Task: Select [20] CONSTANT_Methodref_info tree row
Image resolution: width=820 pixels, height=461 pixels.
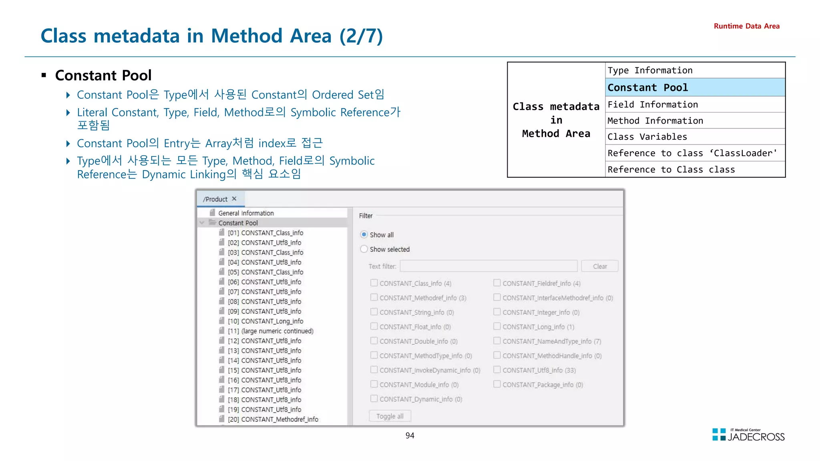Action: click(273, 419)
